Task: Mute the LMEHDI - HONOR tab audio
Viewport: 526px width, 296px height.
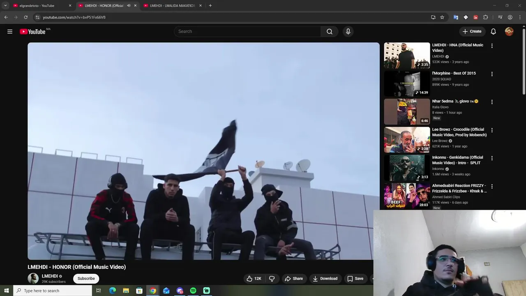Action: coord(129,5)
